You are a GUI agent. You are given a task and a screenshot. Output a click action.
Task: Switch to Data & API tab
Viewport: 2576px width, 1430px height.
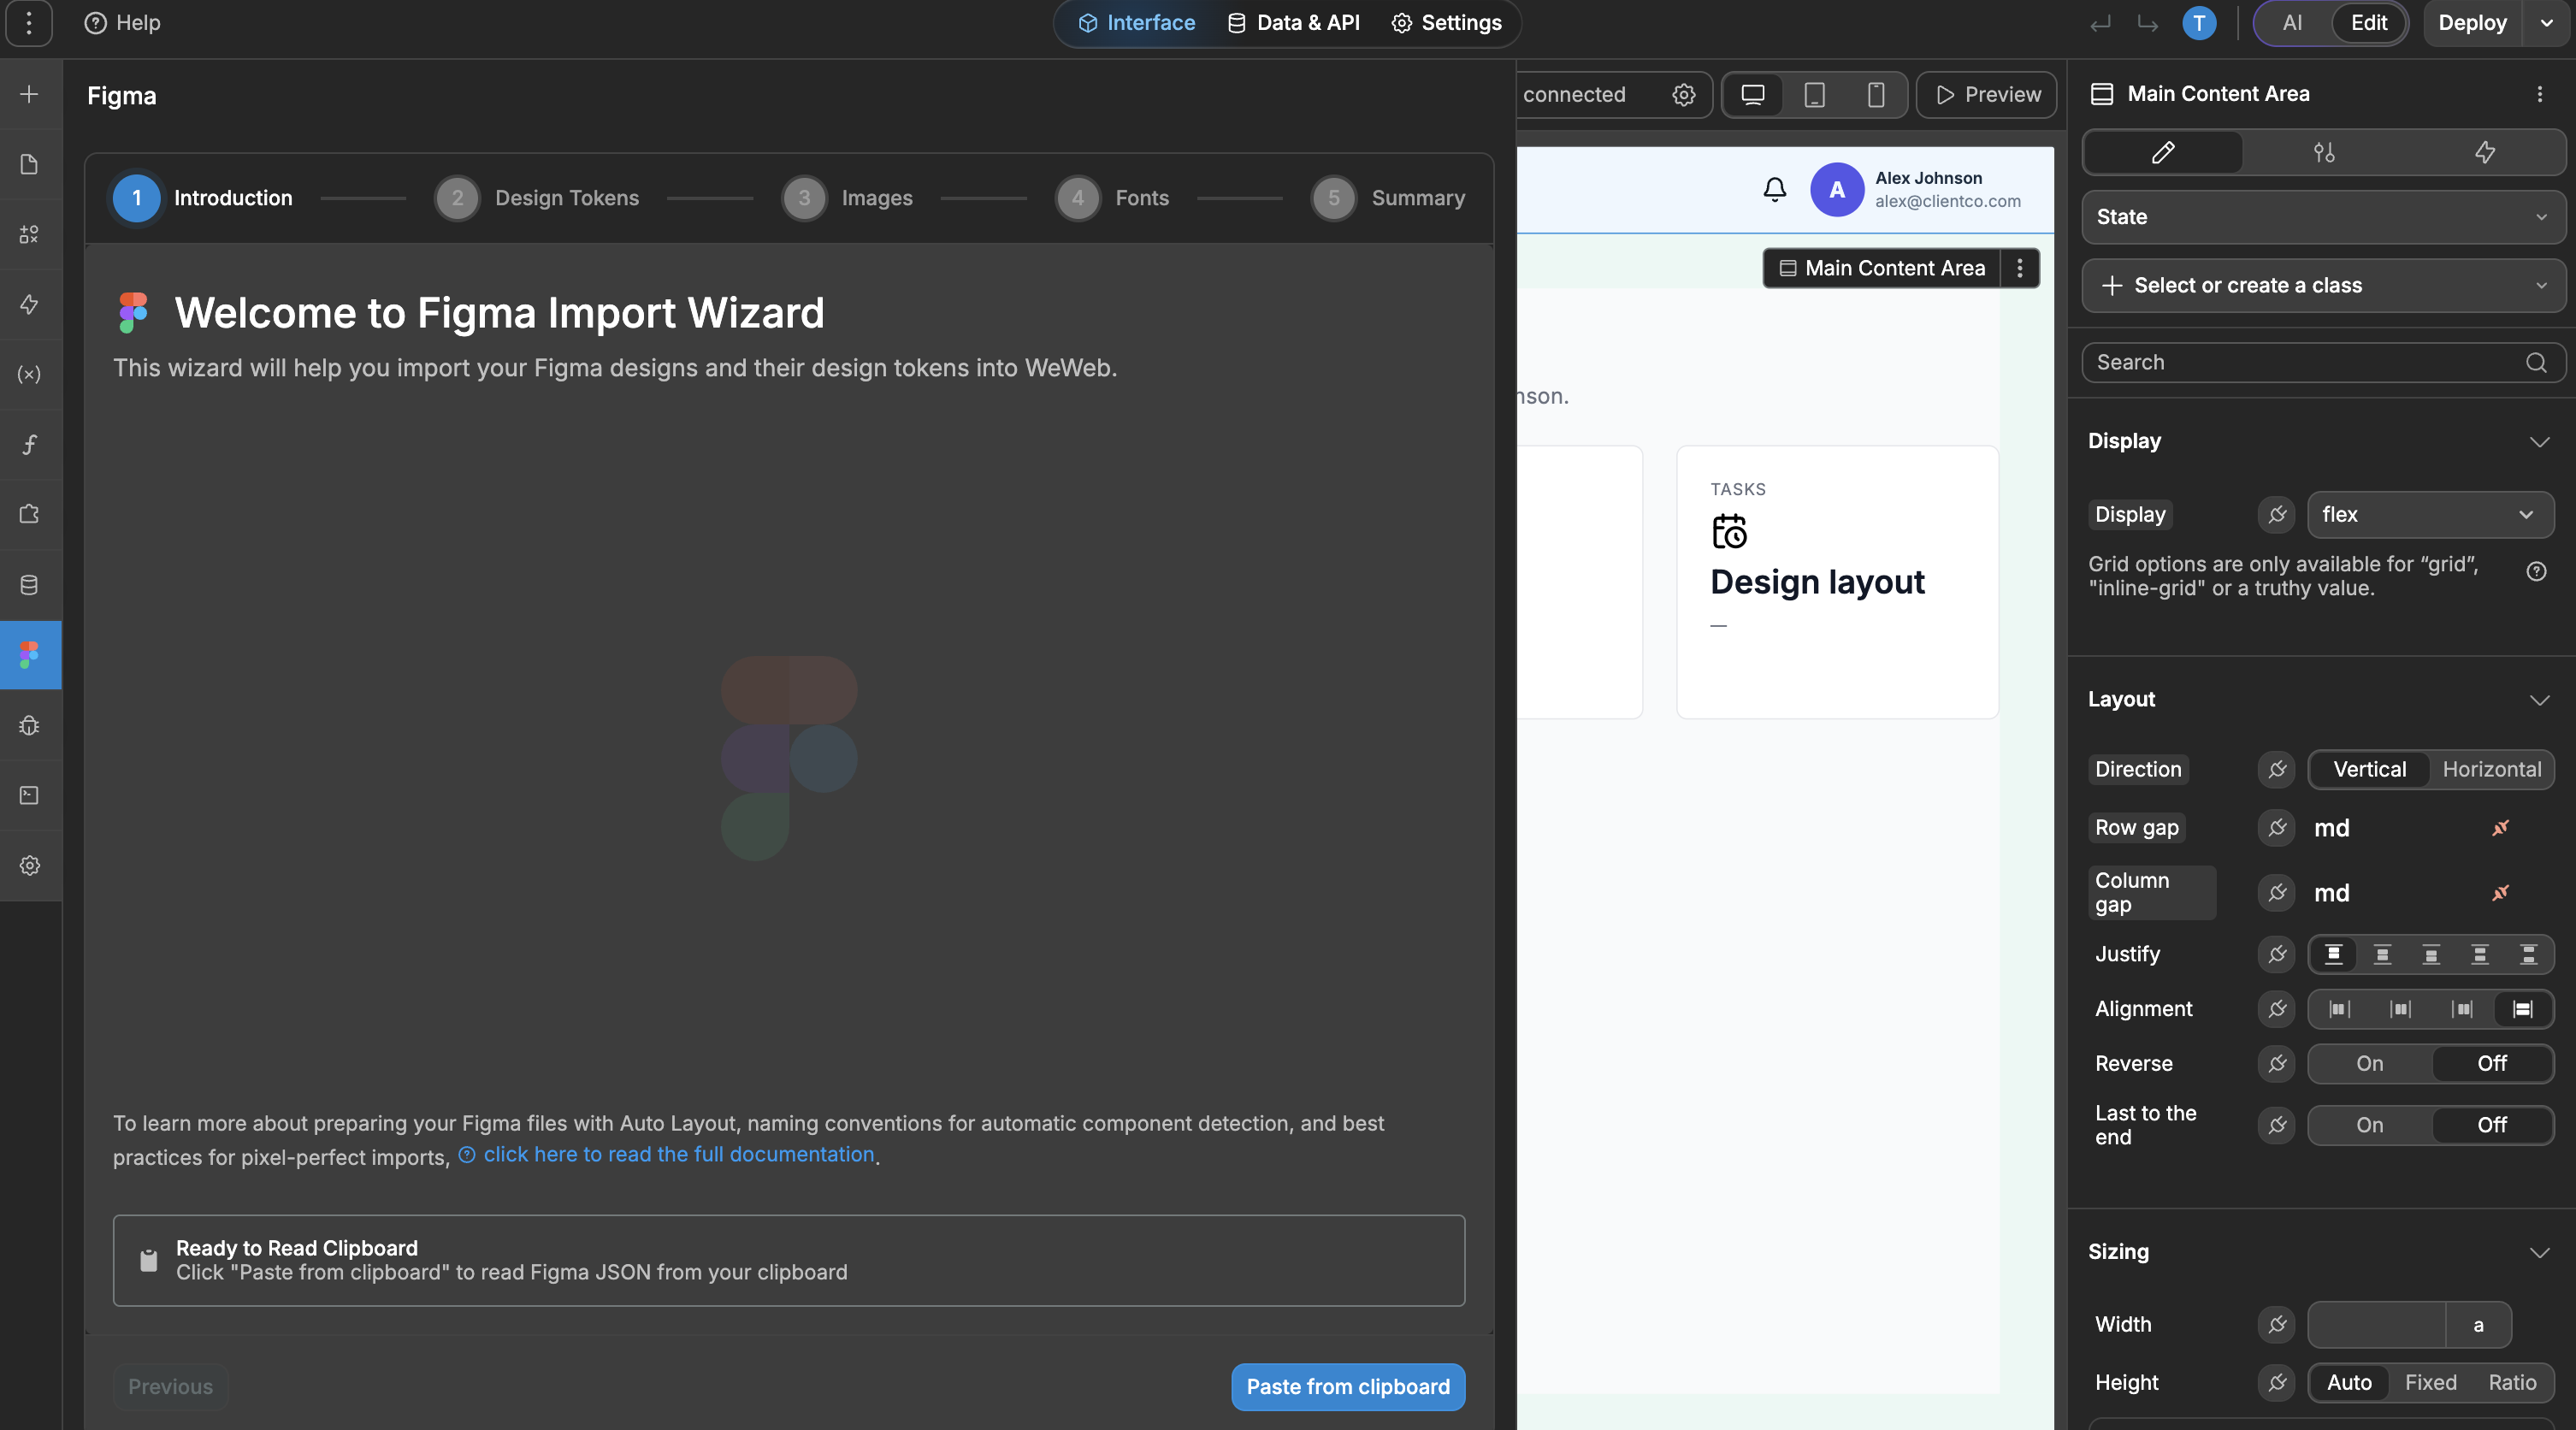1294,23
